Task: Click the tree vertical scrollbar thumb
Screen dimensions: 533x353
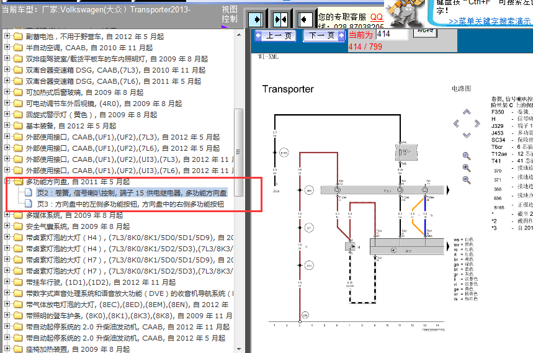Action: point(239,153)
